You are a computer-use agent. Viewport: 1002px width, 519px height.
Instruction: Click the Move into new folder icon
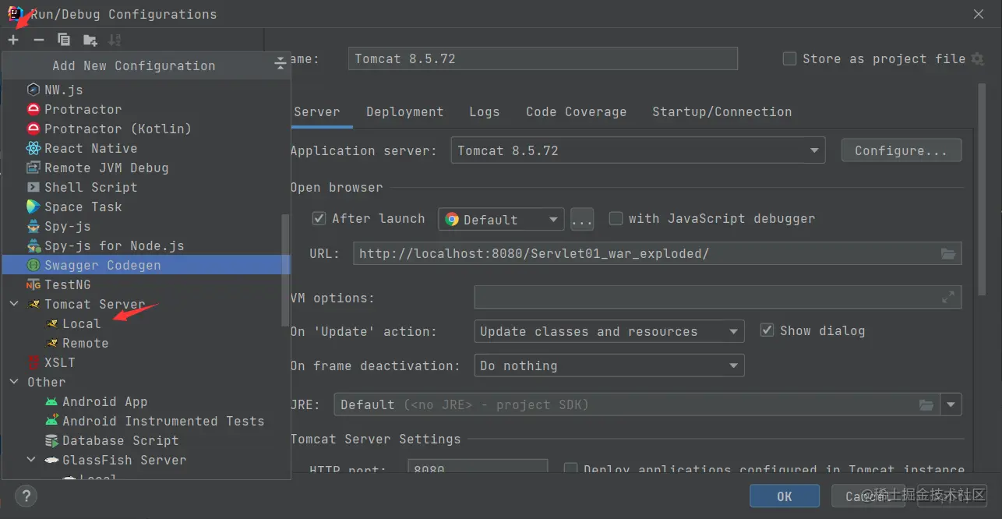90,40
